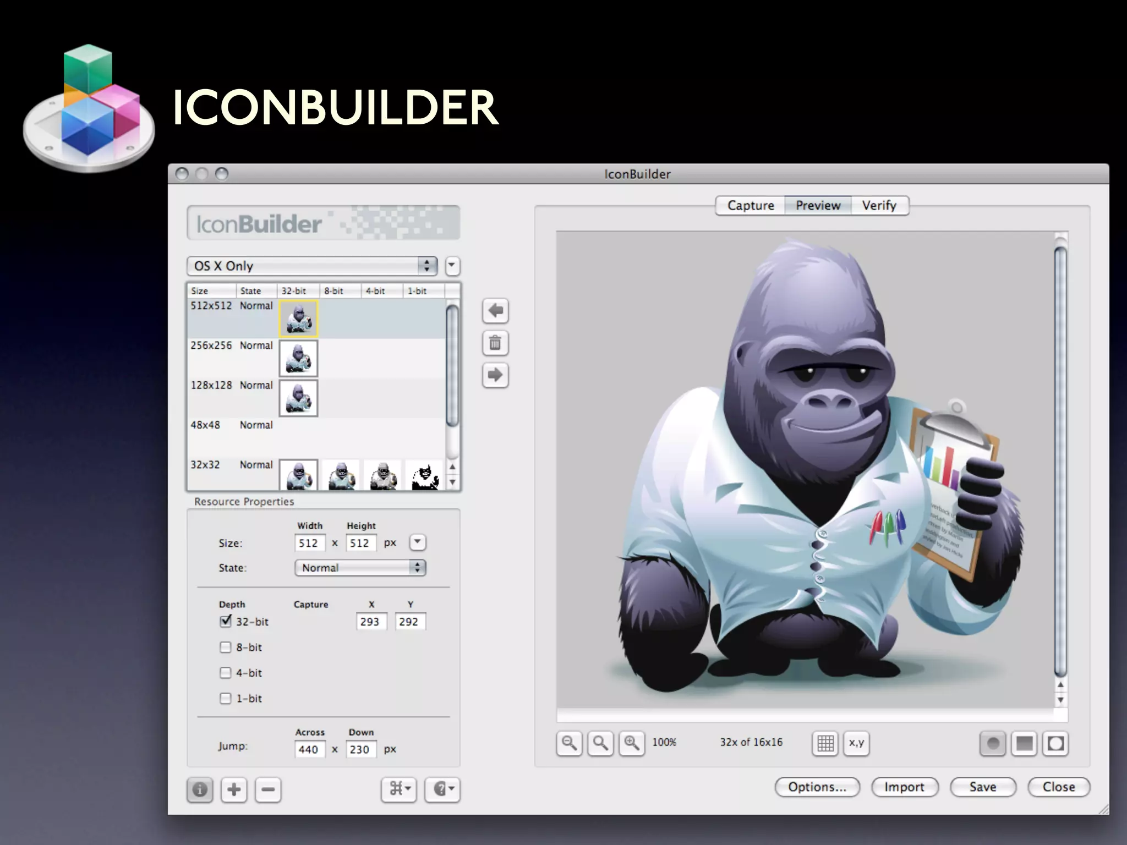The image size is (1127, 845).
Task: Switch to the Capture tab
Action: [x=751, y=206]
